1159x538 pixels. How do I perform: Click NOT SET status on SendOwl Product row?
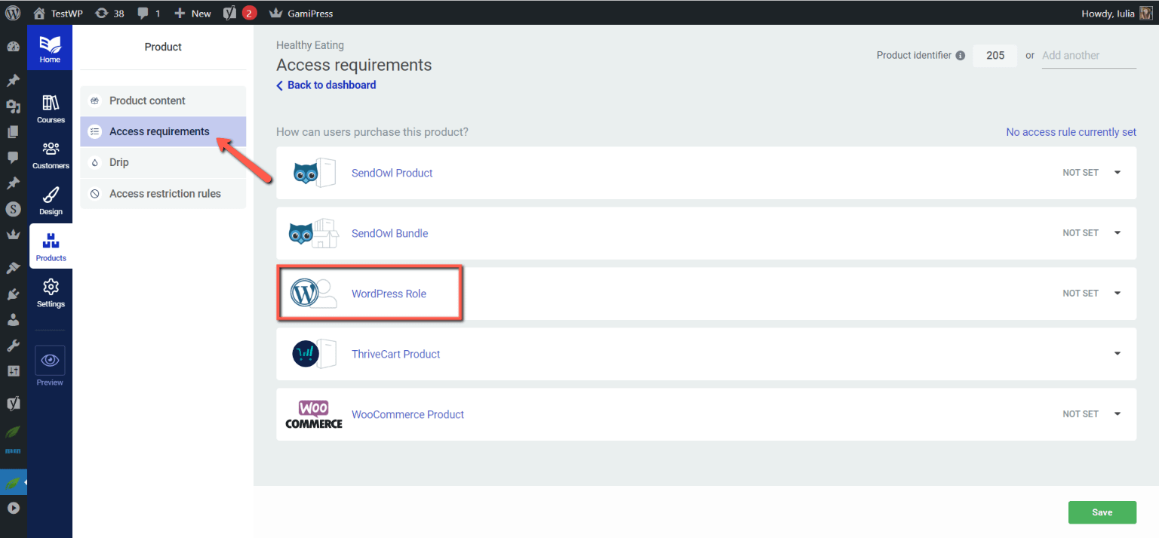pyautogui.click(x=1081, y=173)
